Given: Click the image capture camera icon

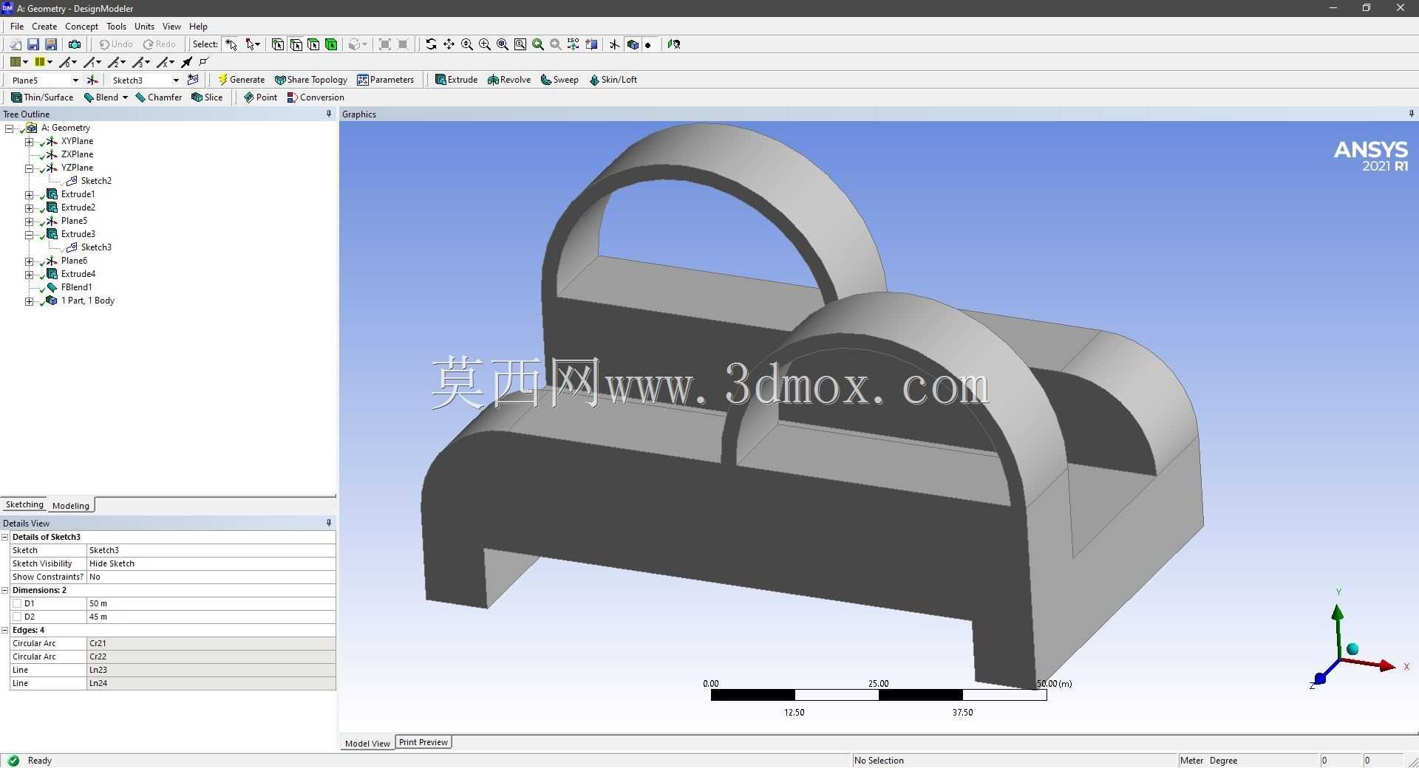Looking at the screenshot, I should (x=75, y=44).
